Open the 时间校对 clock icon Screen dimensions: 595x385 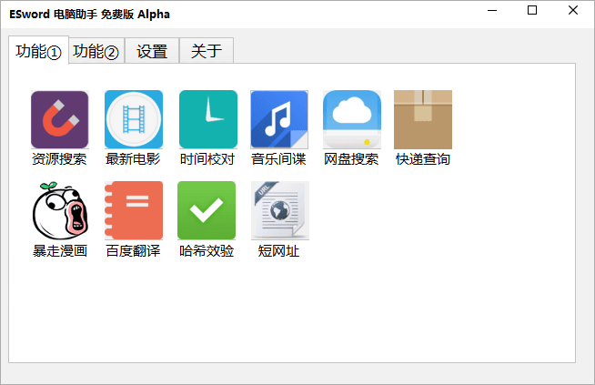(208, 119)
